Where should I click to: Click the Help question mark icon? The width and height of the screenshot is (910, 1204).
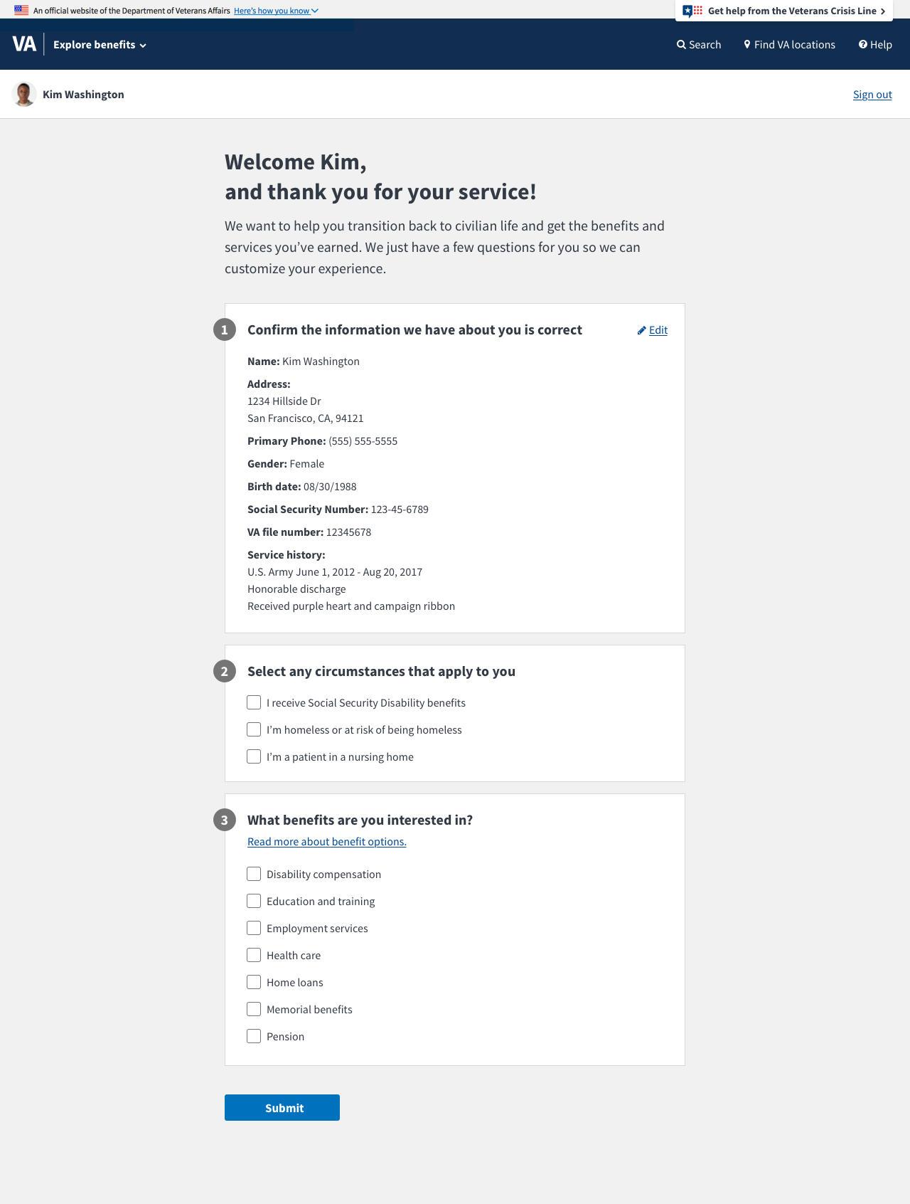(863, 45)
